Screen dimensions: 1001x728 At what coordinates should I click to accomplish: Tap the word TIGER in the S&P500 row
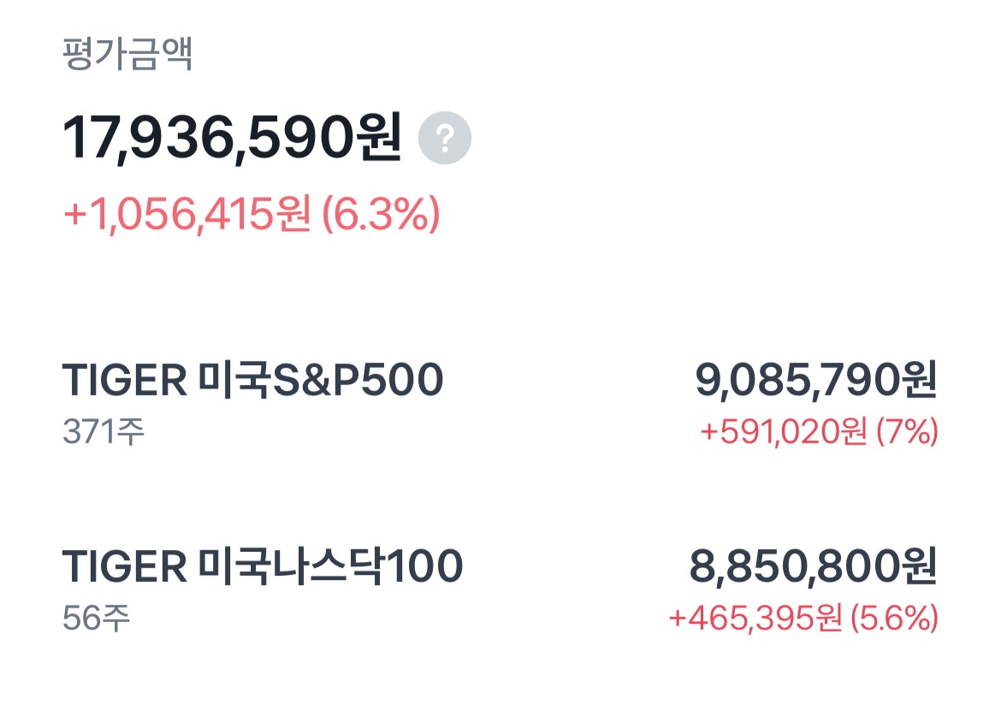125,381
